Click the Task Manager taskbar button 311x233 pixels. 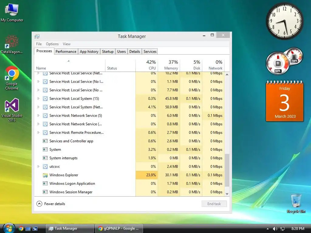click(70, 229)
